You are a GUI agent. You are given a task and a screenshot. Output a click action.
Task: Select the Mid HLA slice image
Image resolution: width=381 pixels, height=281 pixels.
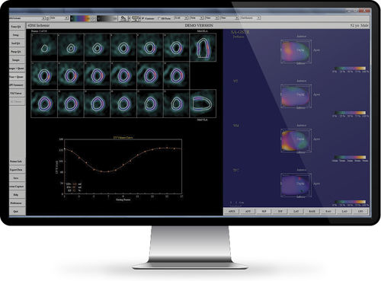(203, 47)
